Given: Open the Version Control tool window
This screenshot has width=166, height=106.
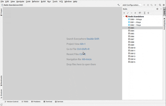Looking at the screenshot, I should click(x=12, y=101).
